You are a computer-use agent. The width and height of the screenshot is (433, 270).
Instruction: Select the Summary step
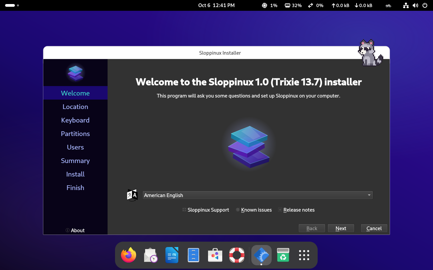pos(75,161)
